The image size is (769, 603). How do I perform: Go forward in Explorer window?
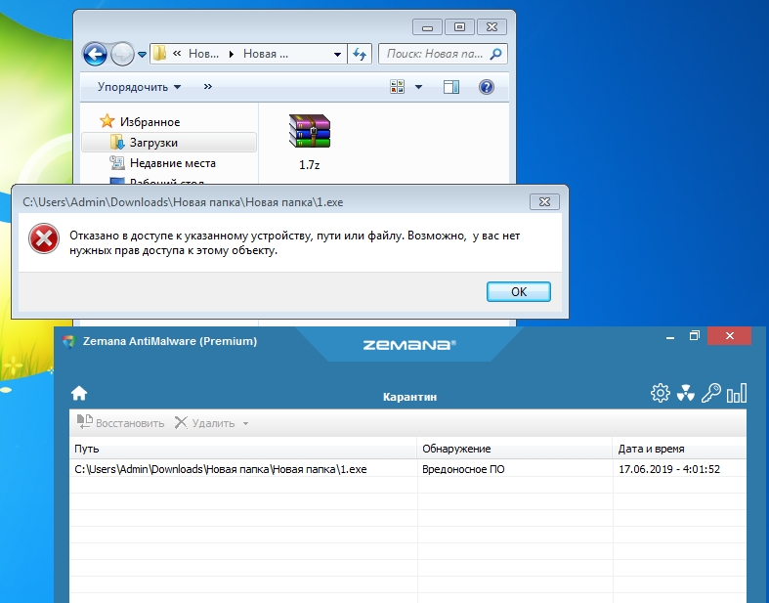(x=122, y=54)
